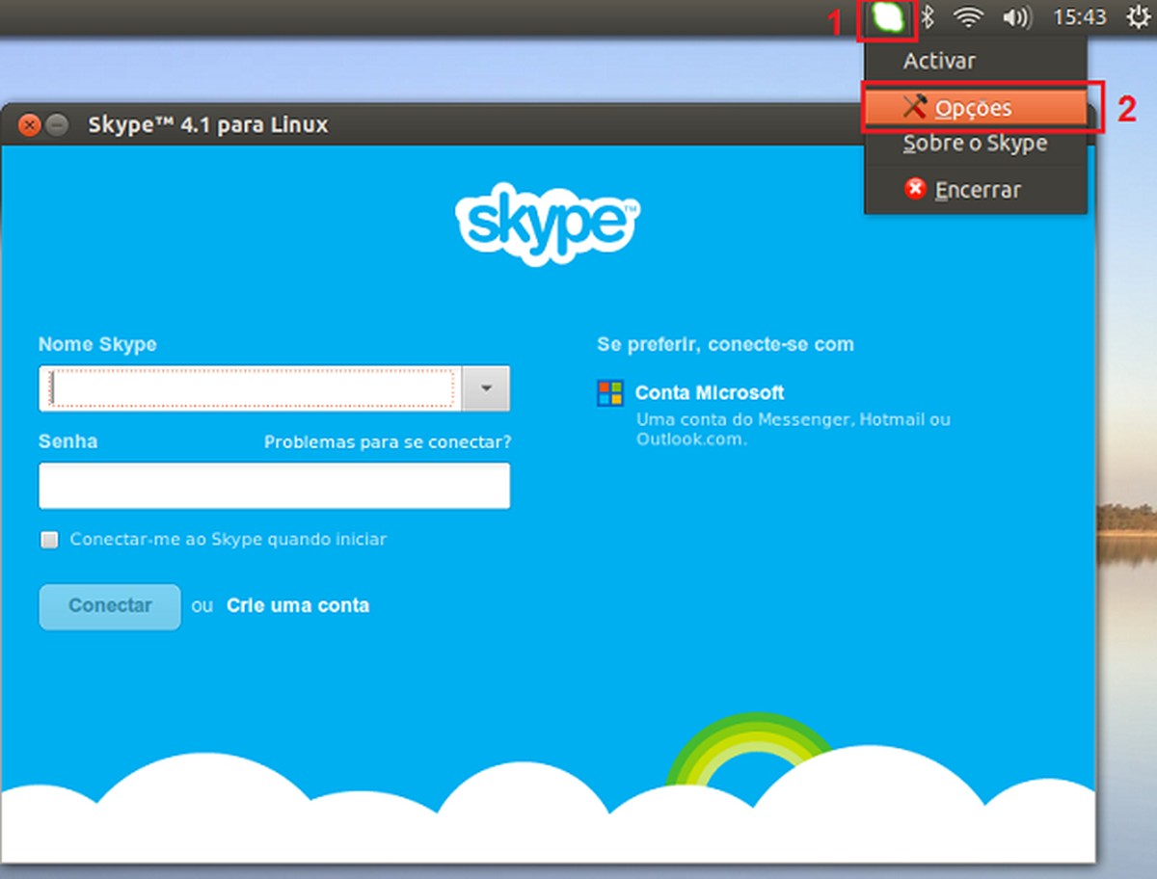Click the wrench icon next to Opções
Viewport: 1157px width, 879px height.
[x=917, y=108]
